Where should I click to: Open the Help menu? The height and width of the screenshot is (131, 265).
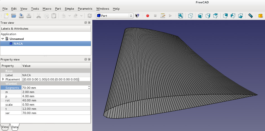coord(116,9)
